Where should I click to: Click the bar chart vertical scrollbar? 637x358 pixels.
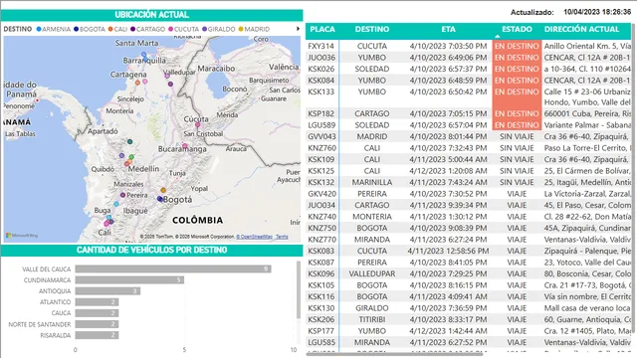[x=299, y=290]
